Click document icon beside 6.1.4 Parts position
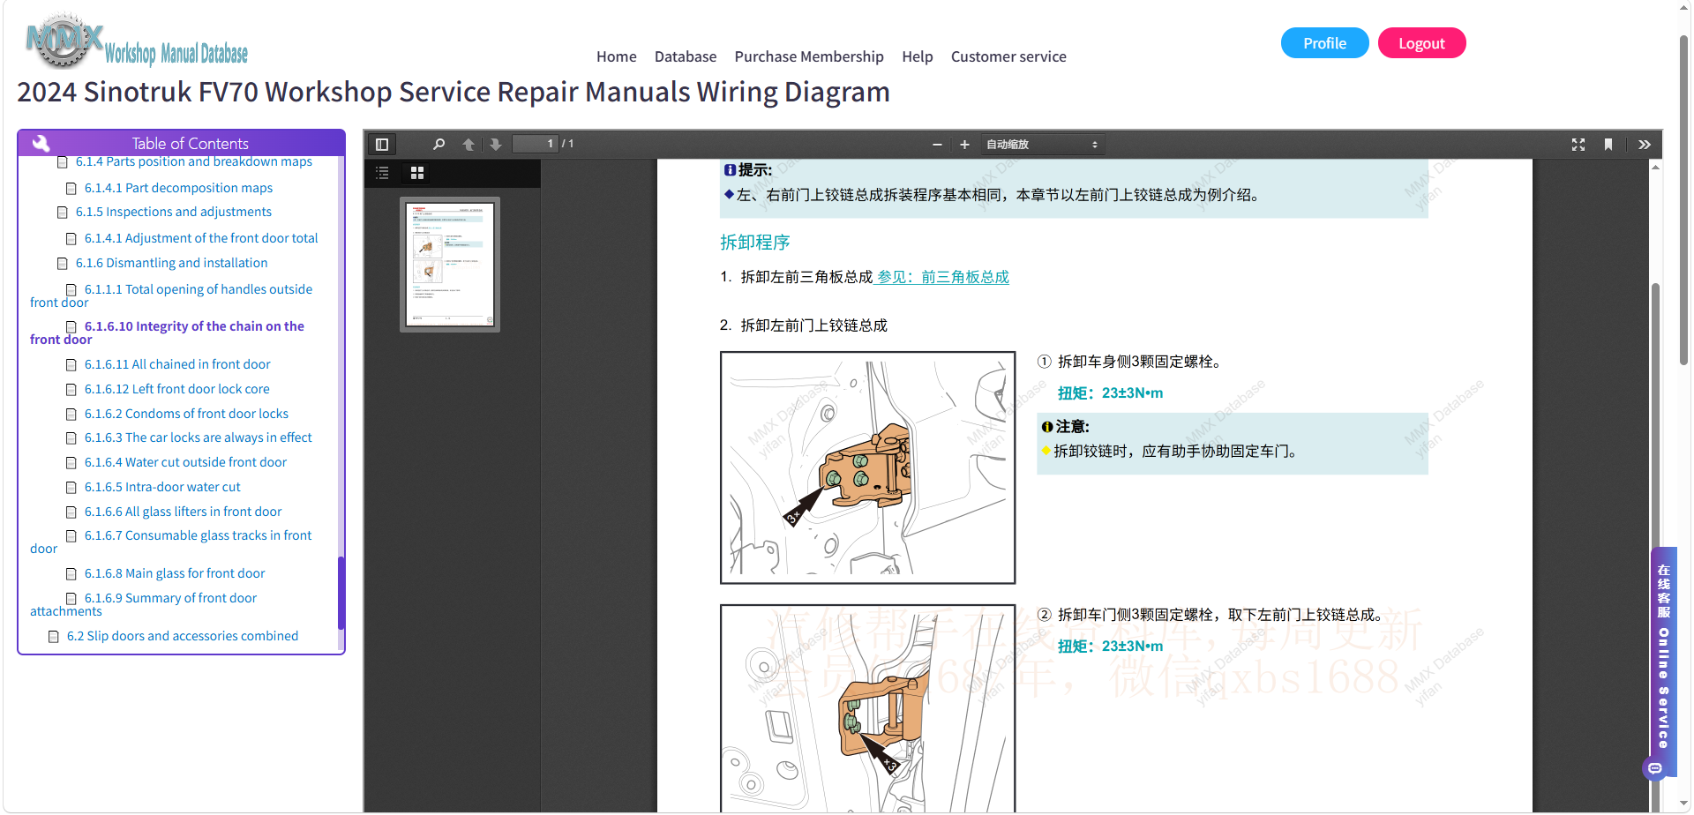 [x=63, y=162]
